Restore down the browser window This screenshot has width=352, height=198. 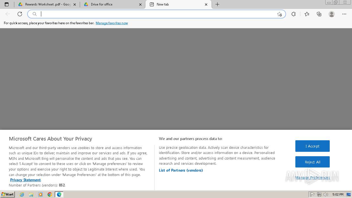point(336,2)
